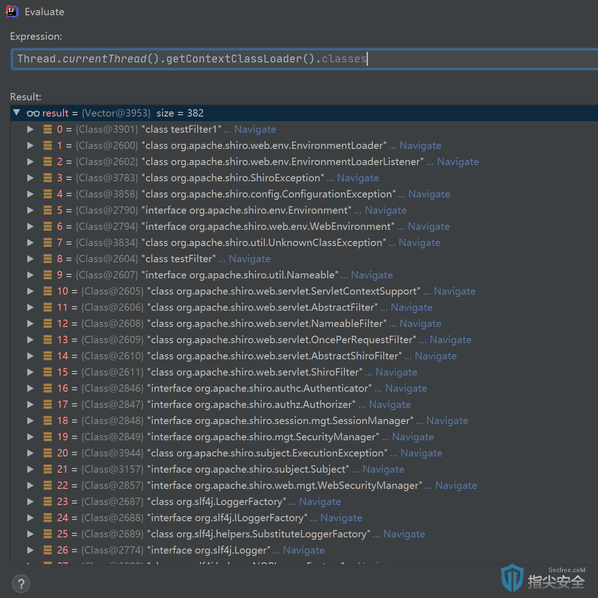
Task: Navigate to class testFilter
Action: tap(249, 259)
